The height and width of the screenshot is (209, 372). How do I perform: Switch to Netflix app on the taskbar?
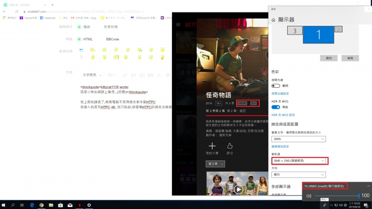80,205
